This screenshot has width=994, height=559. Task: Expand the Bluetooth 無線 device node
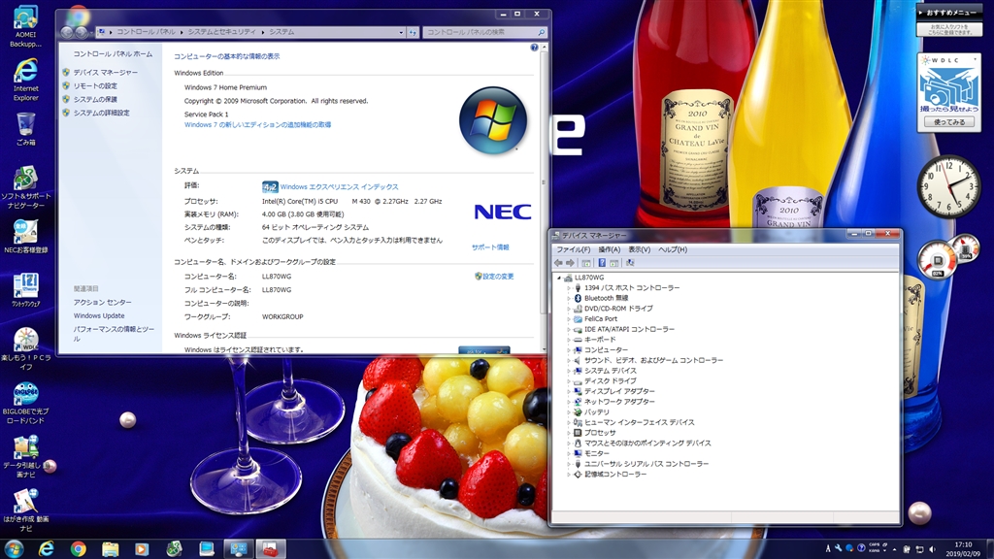click(x=569, y=299)
